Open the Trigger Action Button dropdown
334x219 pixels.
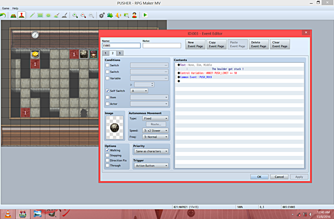(x=151, y=166)
